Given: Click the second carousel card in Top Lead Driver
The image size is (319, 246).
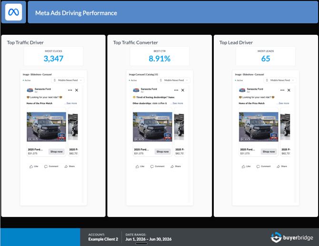Looking at the screenshot, I should 285,132.
